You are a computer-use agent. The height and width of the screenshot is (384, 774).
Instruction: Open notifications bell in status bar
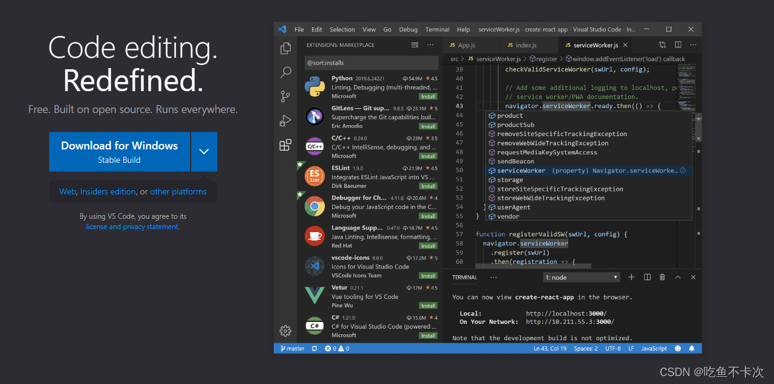coord(692,349)
